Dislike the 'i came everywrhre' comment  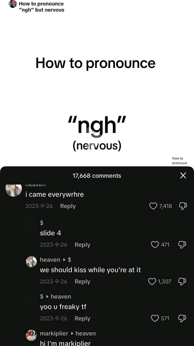point(183,206)
